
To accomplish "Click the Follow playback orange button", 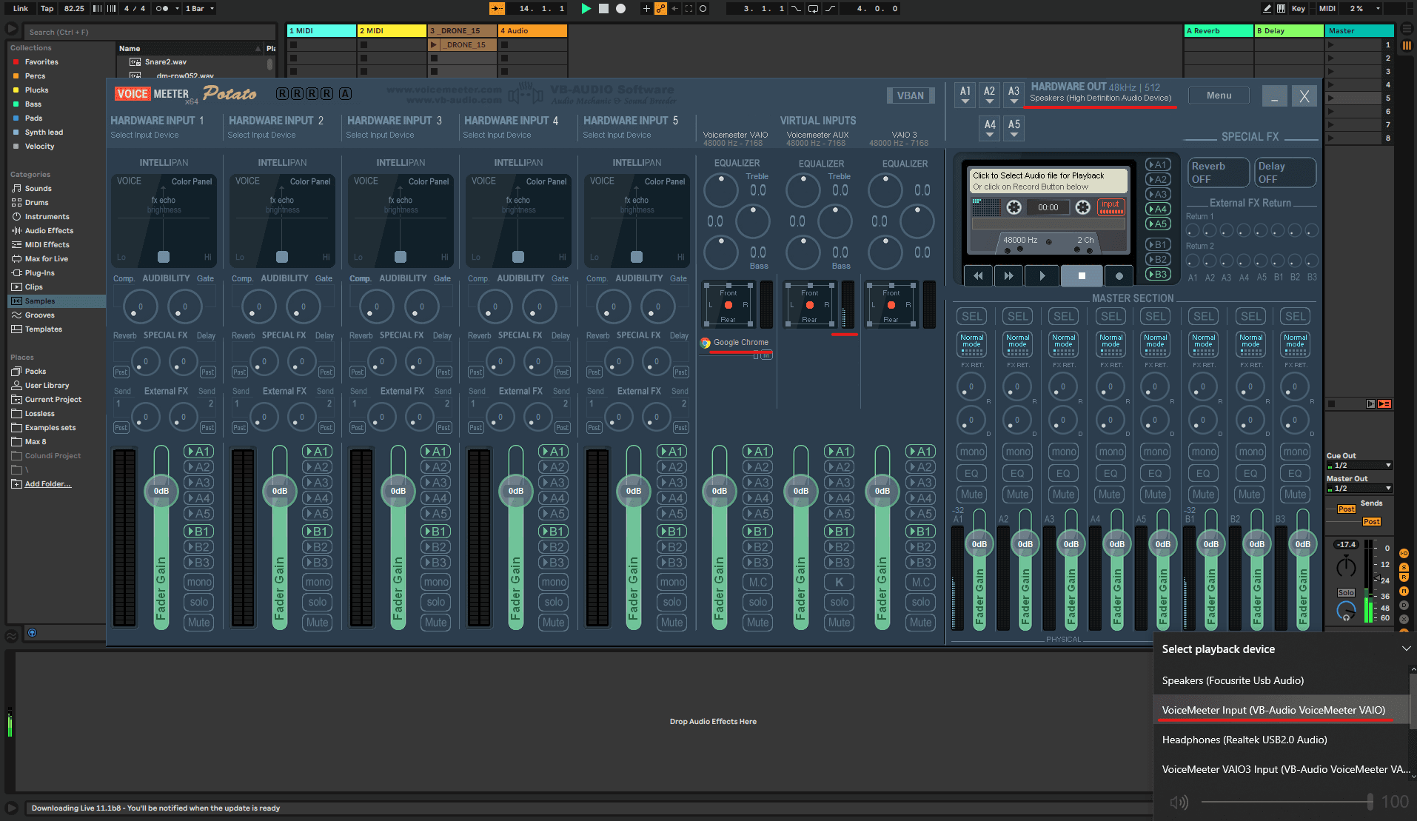I will point(497,9).
